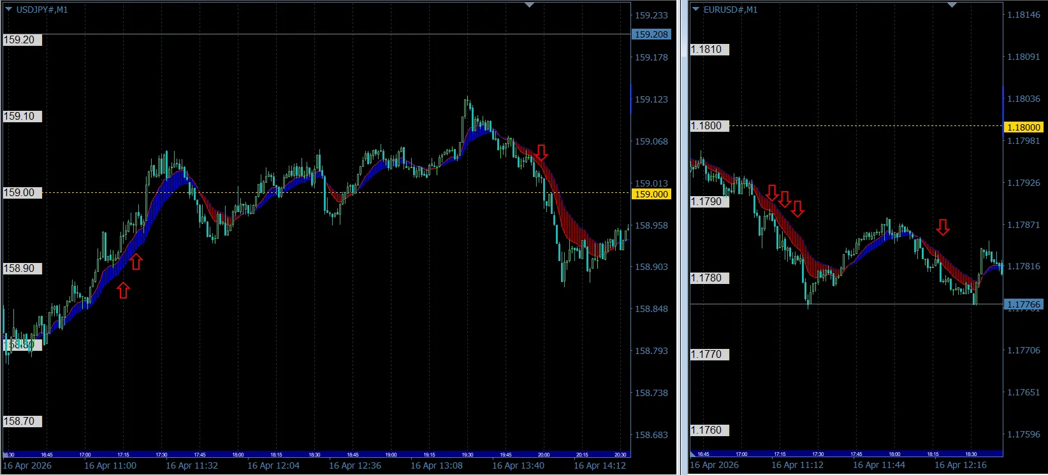Select the third of three red down arrows on EURUSD
This screenshot has height=475, width=1048.
coord(797,209)
